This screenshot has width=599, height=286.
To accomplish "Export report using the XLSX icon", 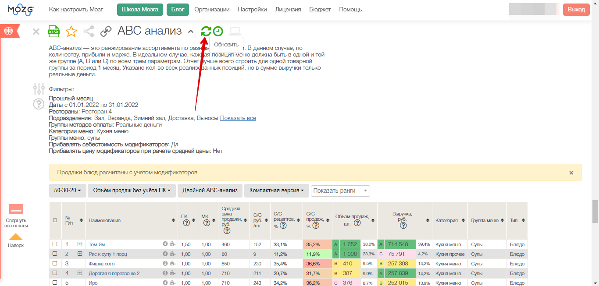I will tap(53, 31).
